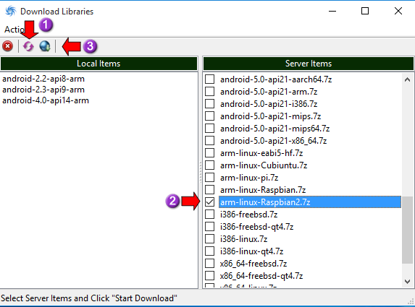The image size is (415, 307).
Task: Select android-2.3-api9-arm in Local Items
Action: point(43,90)
